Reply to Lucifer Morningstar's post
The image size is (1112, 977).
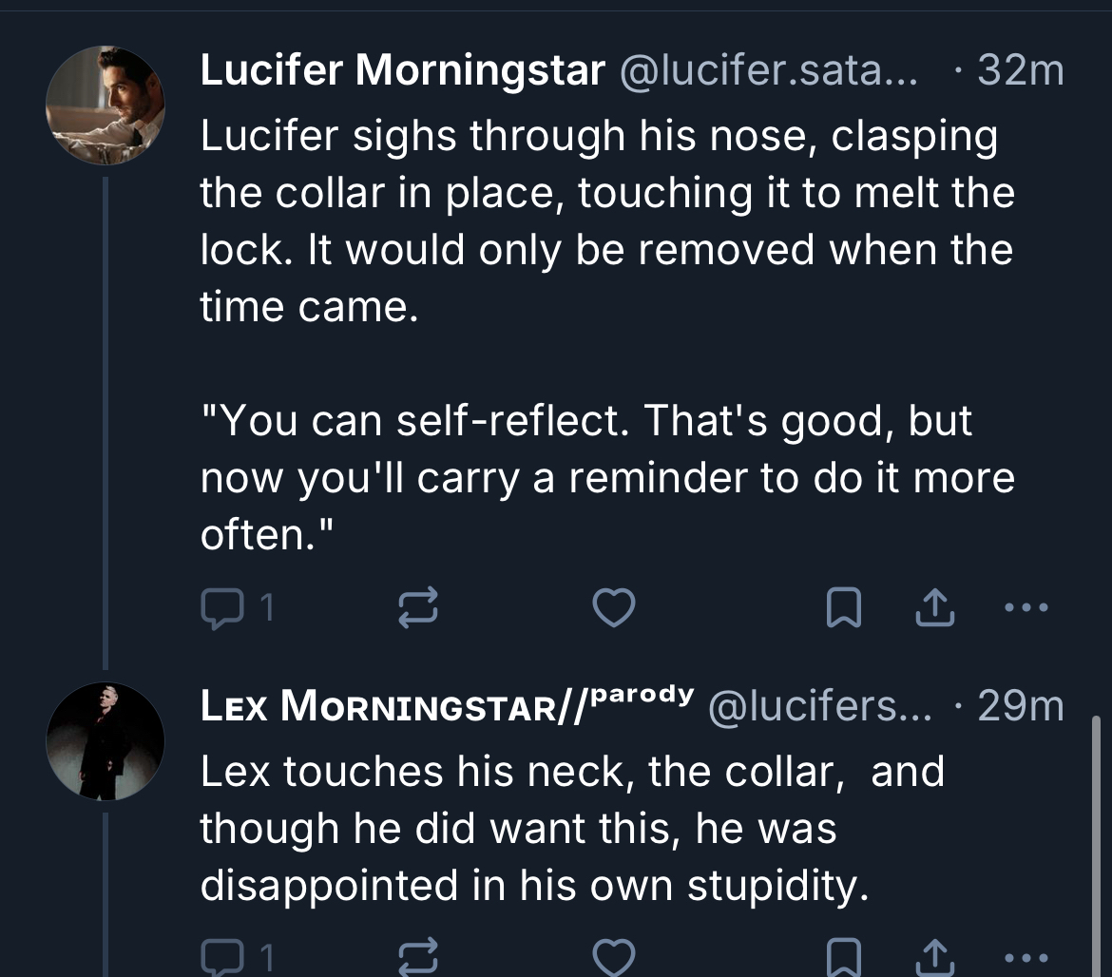tap(224, 607)
